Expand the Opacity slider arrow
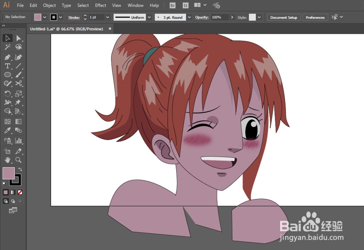This screenshot has height=250, width=364. point(232,17)
